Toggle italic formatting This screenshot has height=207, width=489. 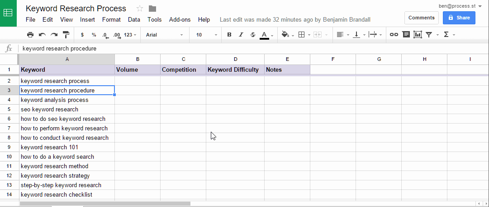tap(241, 35)
